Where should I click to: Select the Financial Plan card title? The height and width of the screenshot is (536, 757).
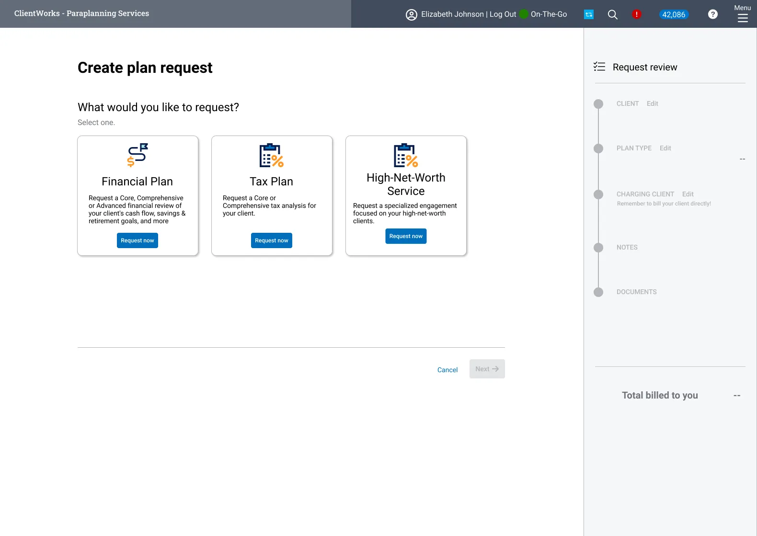138,182
